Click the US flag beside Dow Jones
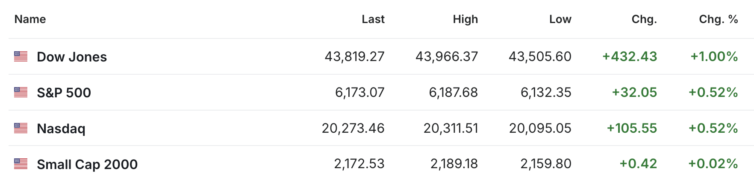 pyautogui.click(x=21, y=56)
